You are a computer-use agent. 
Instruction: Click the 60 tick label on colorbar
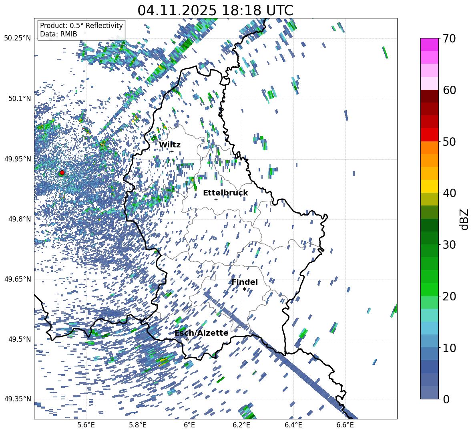pyautogui.click(x=449, y=90)
